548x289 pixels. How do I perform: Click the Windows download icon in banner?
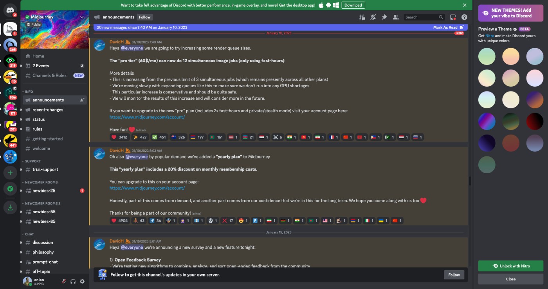click(336, 5)
